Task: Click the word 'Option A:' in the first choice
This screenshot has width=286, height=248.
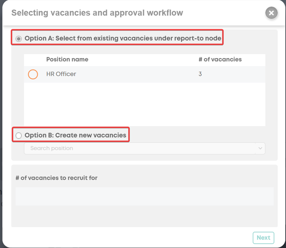Action: point(39,38)
